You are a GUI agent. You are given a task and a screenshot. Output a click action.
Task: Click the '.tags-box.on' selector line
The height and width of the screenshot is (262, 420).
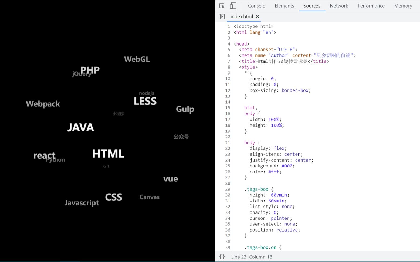pos(263,247)
